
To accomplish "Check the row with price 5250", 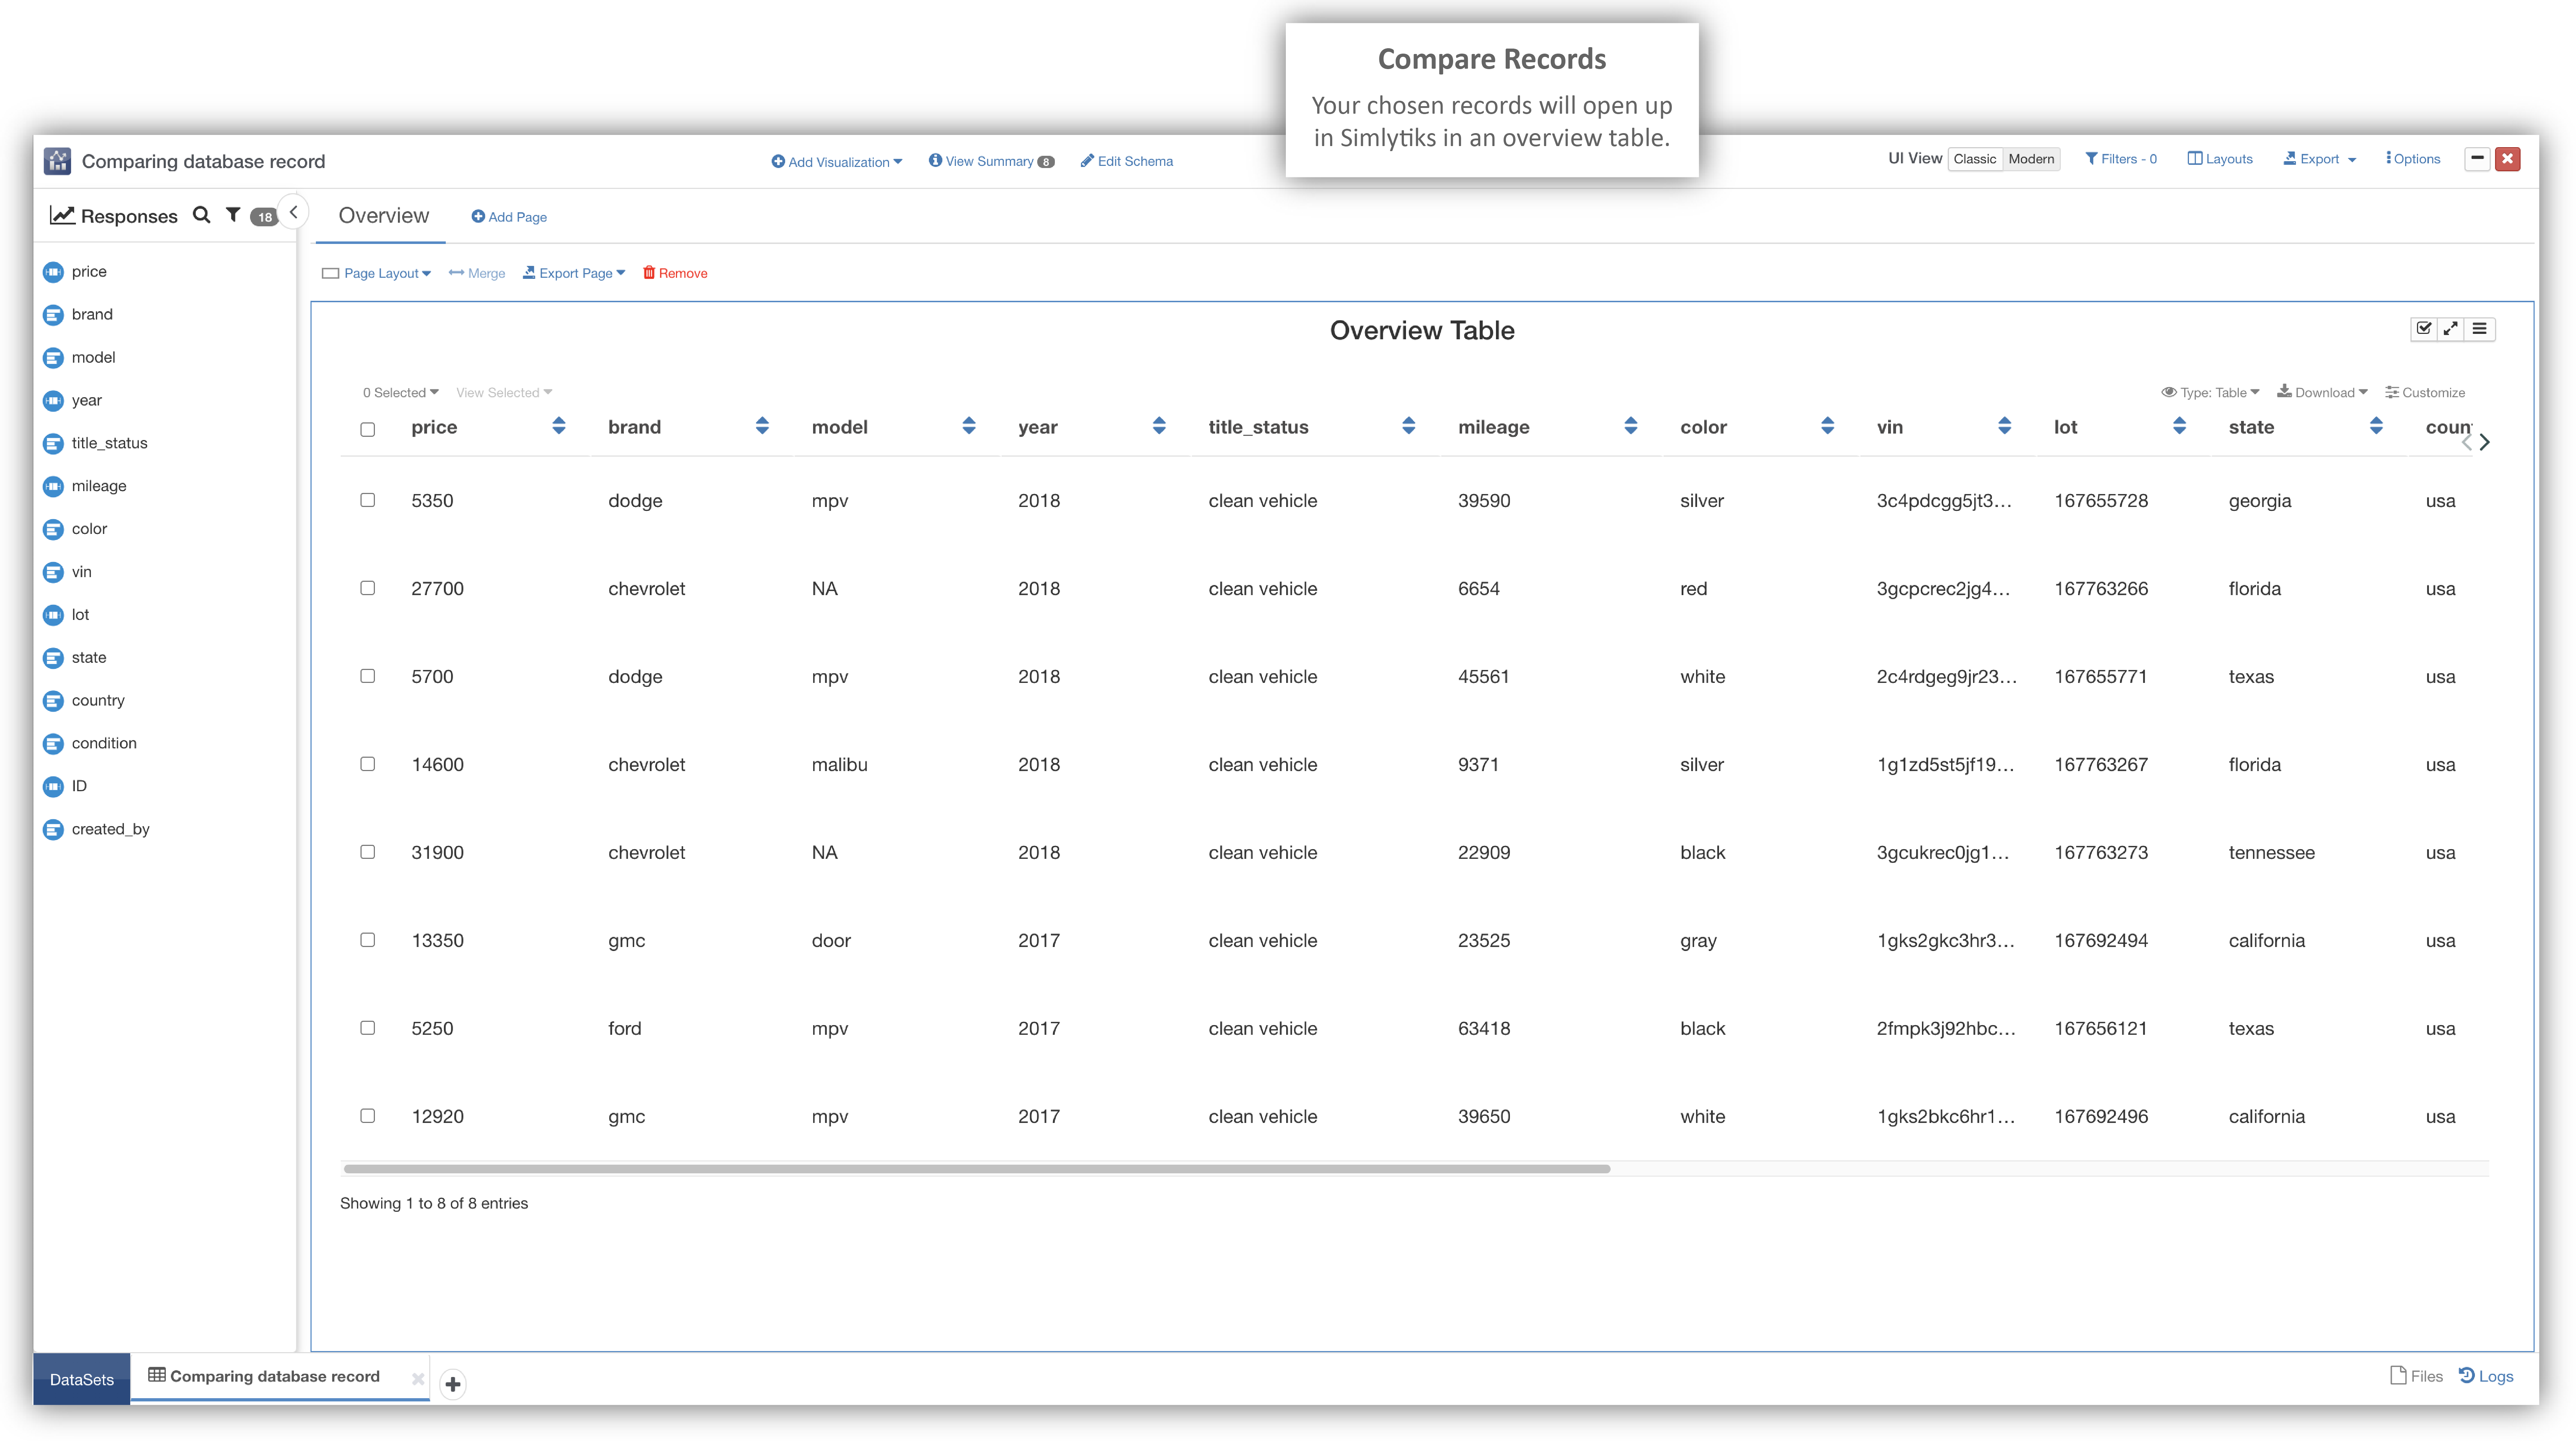I will click(x=368, y=1028).
